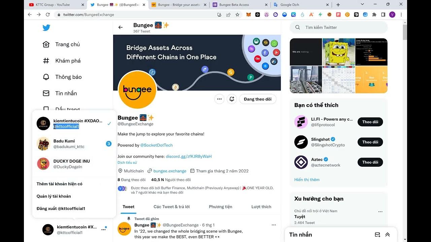Viewport: 431px width, 242px height.
Task: Switch to KTTC Group YouTube tab
Action: click(x=56, y=5)
